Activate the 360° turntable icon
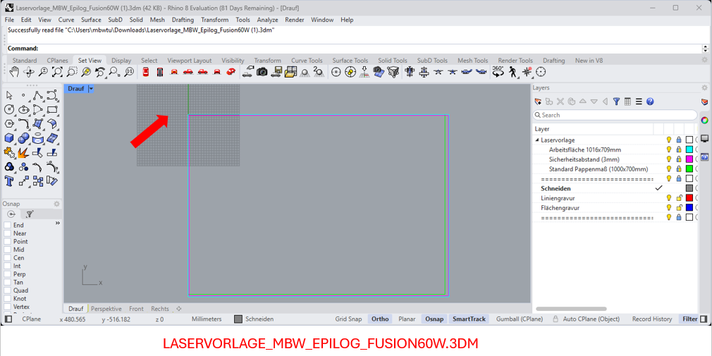The height and width of the screenshot is (356, 712). [x=498, y=71]
